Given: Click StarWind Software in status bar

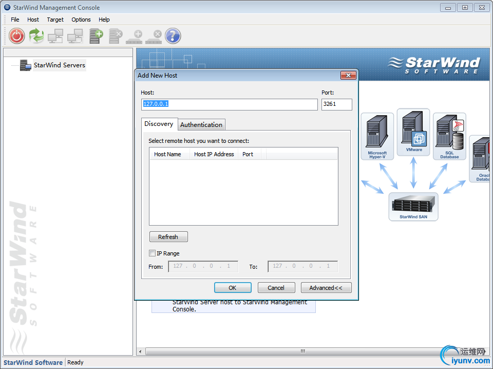Looking at the screenshot, I should pyautogui.click(x=33, y=362).
